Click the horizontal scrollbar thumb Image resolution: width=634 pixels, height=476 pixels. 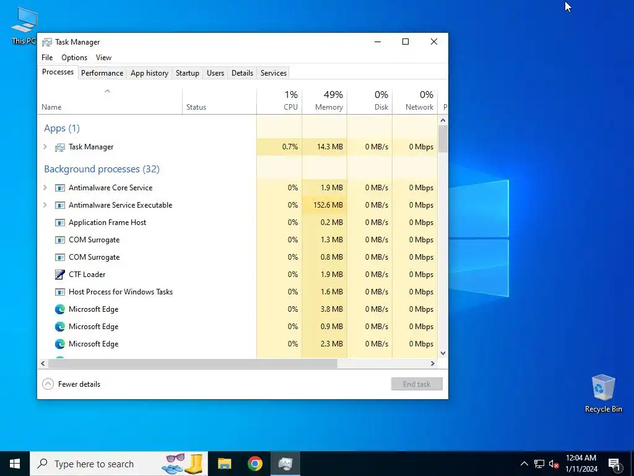click(193, 363)
